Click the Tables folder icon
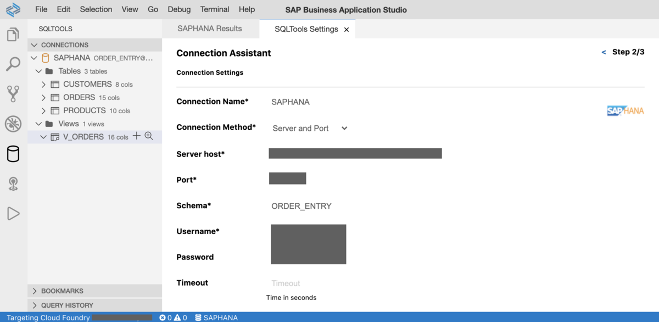 (49, 71)
